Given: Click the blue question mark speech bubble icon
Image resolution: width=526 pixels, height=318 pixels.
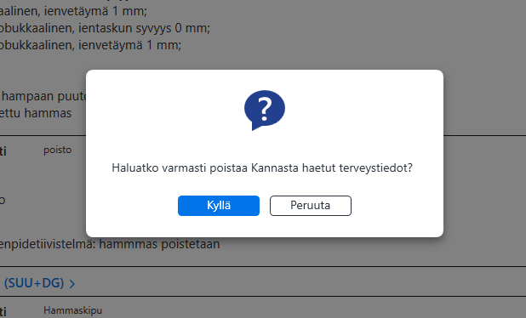Looking at the screenshot, I should [265, 110].
